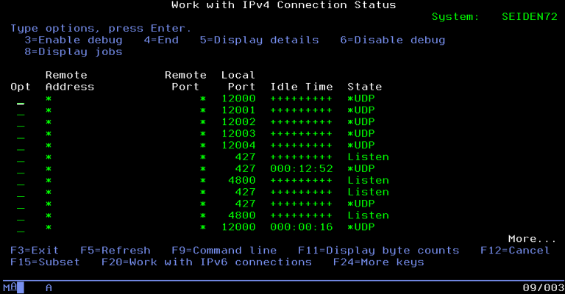Image resolution: width=565 pixels, height=294 pixels.
Task: Click Type options, press Enter instruction
Action: coord(101,29)
